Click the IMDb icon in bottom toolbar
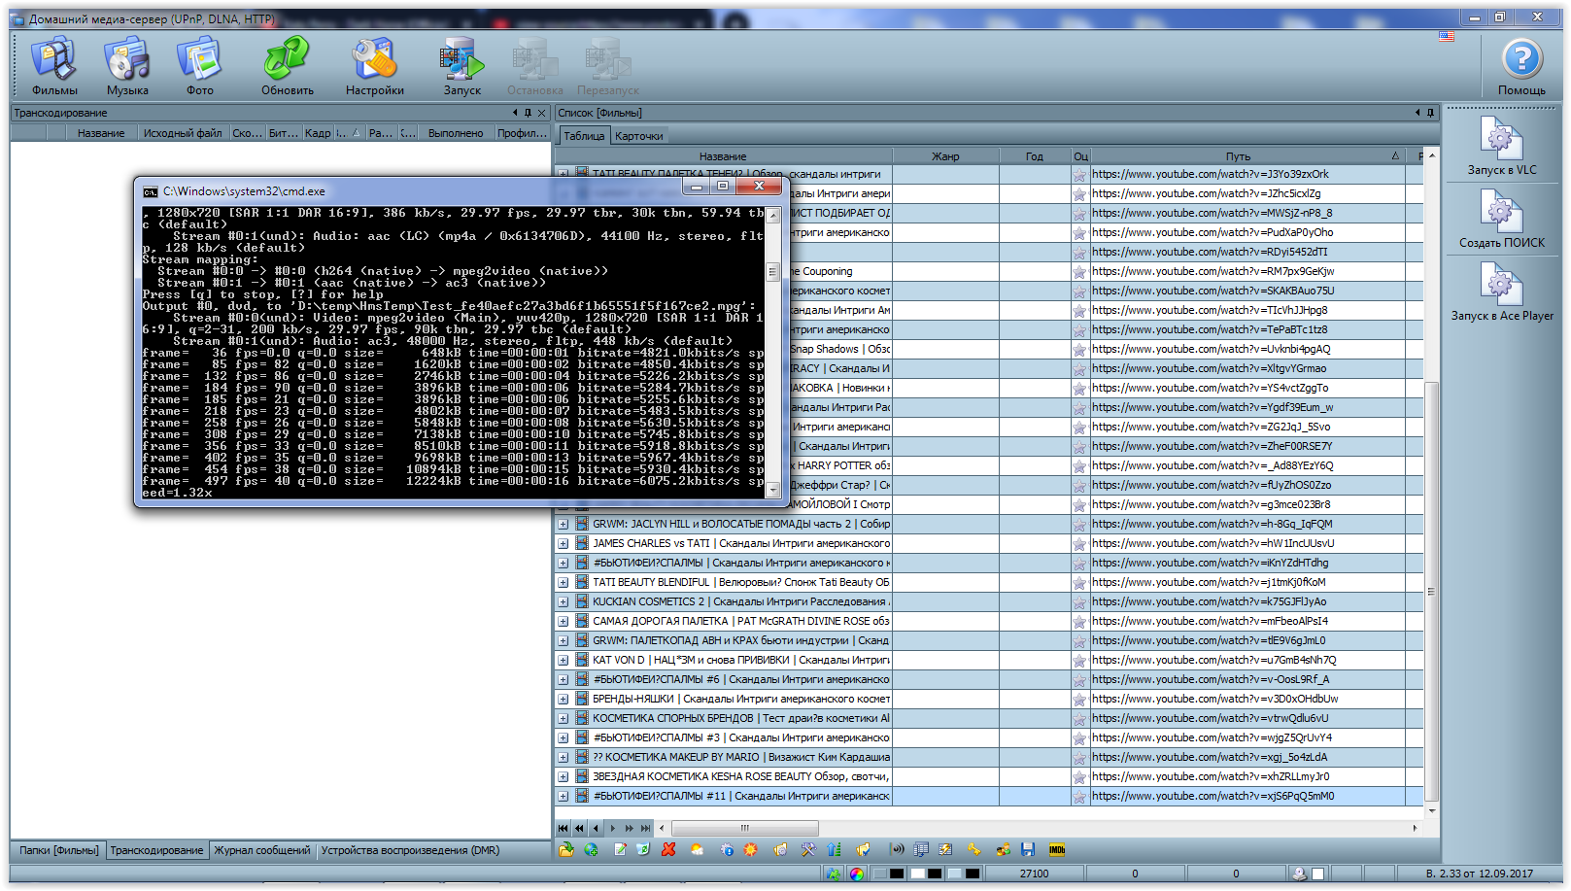 click(1057, 849)
